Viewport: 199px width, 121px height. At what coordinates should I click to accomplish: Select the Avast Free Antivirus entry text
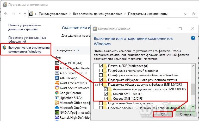(73, 83)
